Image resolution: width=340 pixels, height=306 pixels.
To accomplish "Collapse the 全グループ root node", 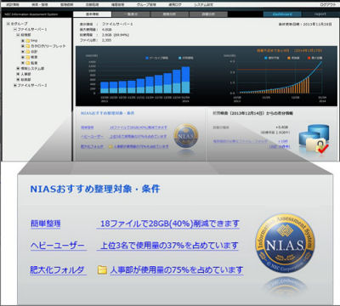I will point(8,24).
